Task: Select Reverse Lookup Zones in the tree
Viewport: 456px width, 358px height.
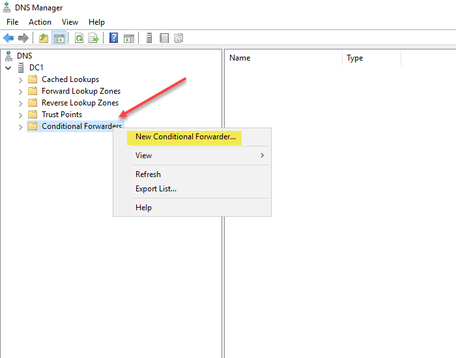Action: [80, 103]
